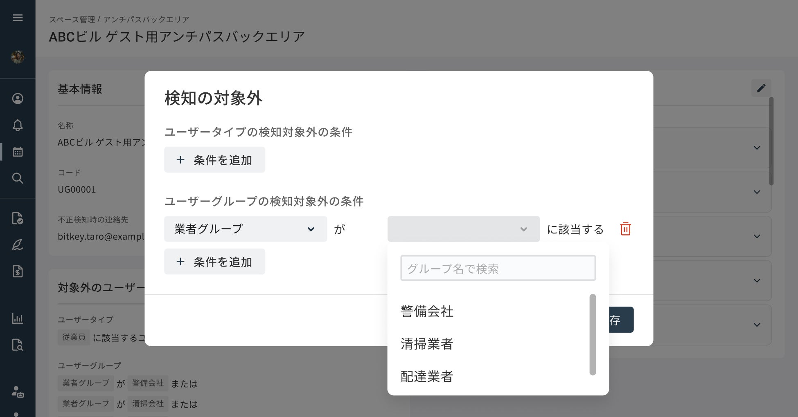The height and width of the screenshot is (417, 798).
Task: Click the user profile avatar
Action: pos(18,57)
